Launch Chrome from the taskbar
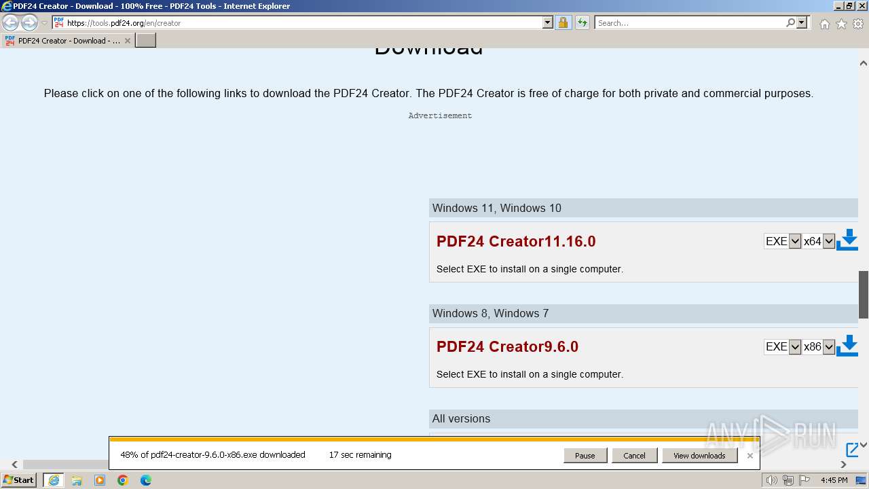Viewport: 869px width, 489px height. coord(123,480)
